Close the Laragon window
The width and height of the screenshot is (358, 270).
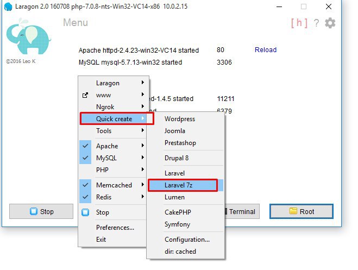pos(328,7)
